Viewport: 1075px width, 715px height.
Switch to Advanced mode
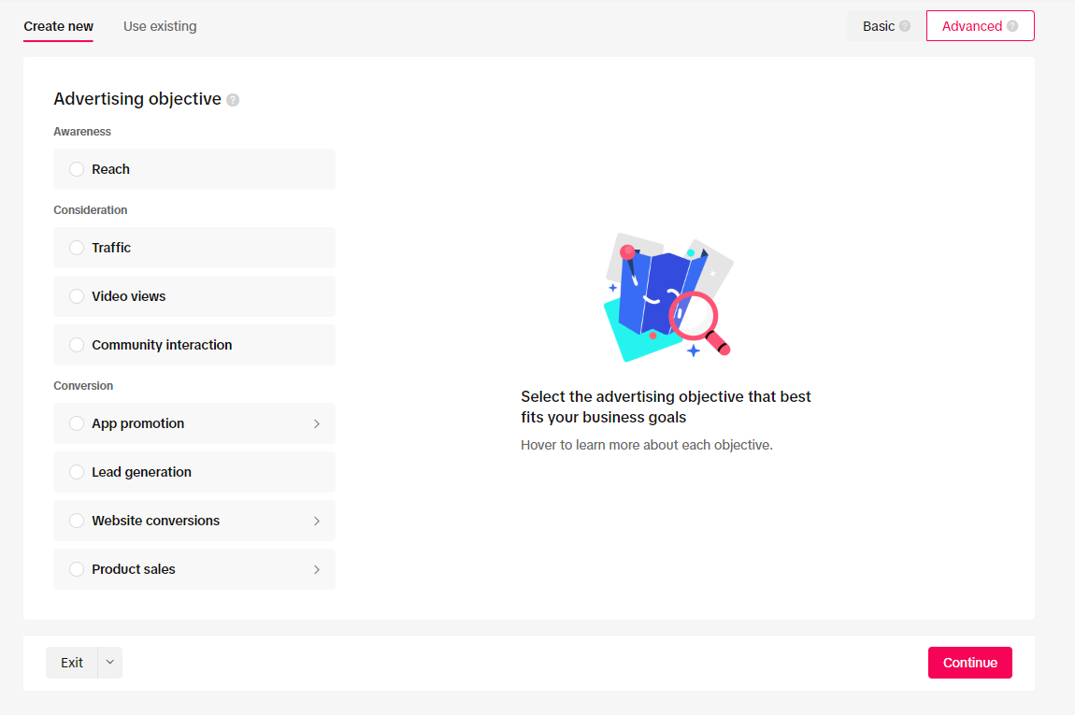[x=971, y=26]
